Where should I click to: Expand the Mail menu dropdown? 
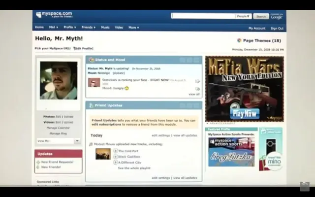pos(54,28)
